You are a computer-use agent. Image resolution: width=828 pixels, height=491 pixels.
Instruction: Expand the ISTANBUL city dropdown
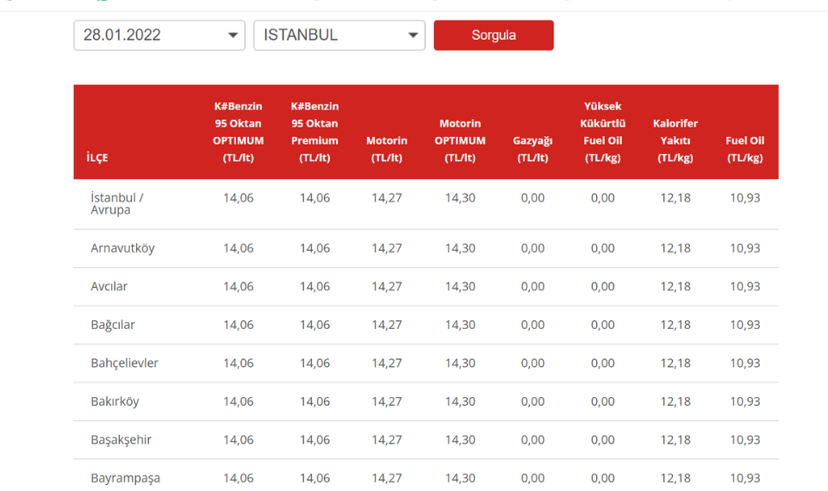click(339, 35)
